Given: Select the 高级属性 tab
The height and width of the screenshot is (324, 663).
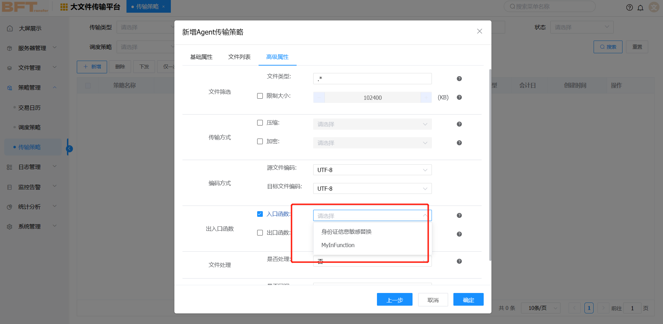Looking at the screenshot, I should pyautogui.click(x=278, y=57).
